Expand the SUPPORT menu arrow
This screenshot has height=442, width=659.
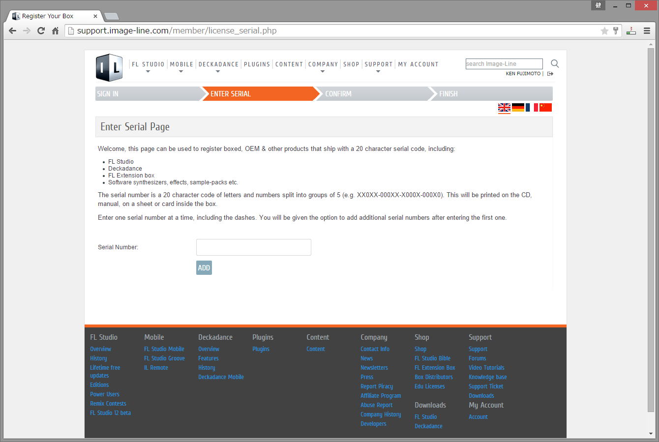tap(378, 72)
